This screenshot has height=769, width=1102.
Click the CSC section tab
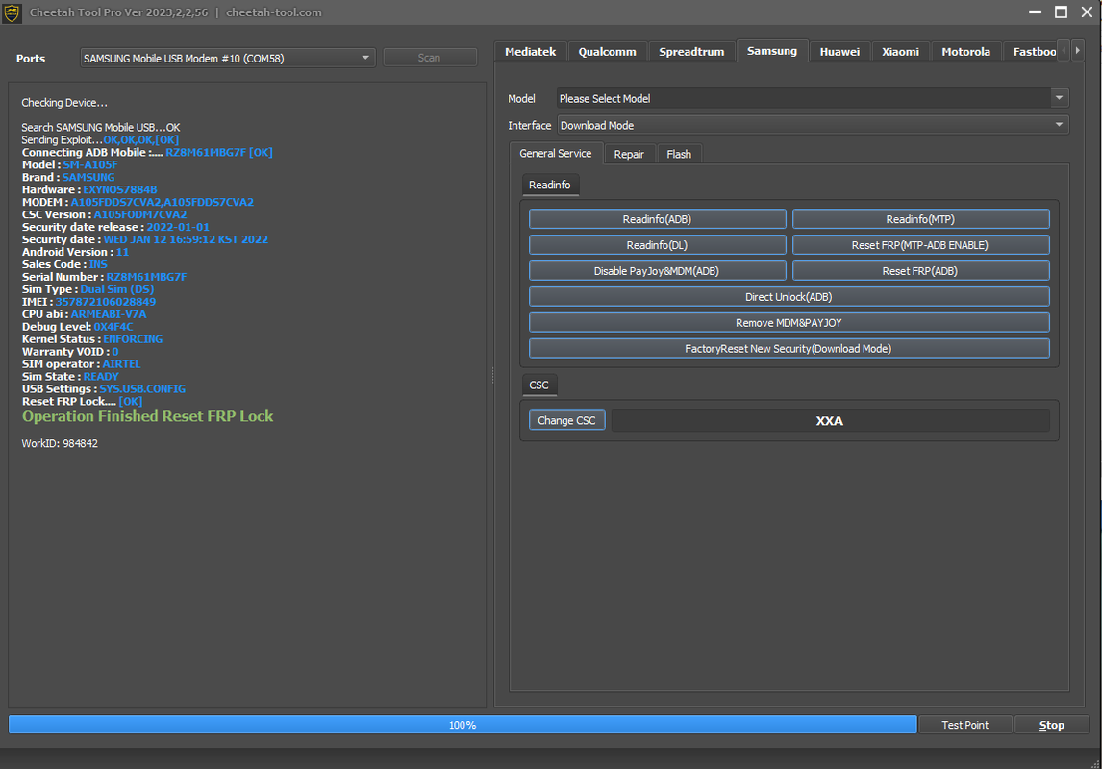(x=539, y=384)
